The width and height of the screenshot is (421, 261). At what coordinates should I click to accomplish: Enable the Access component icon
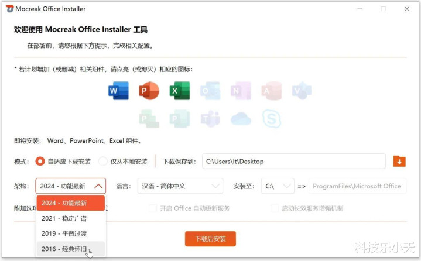[272, 91]
